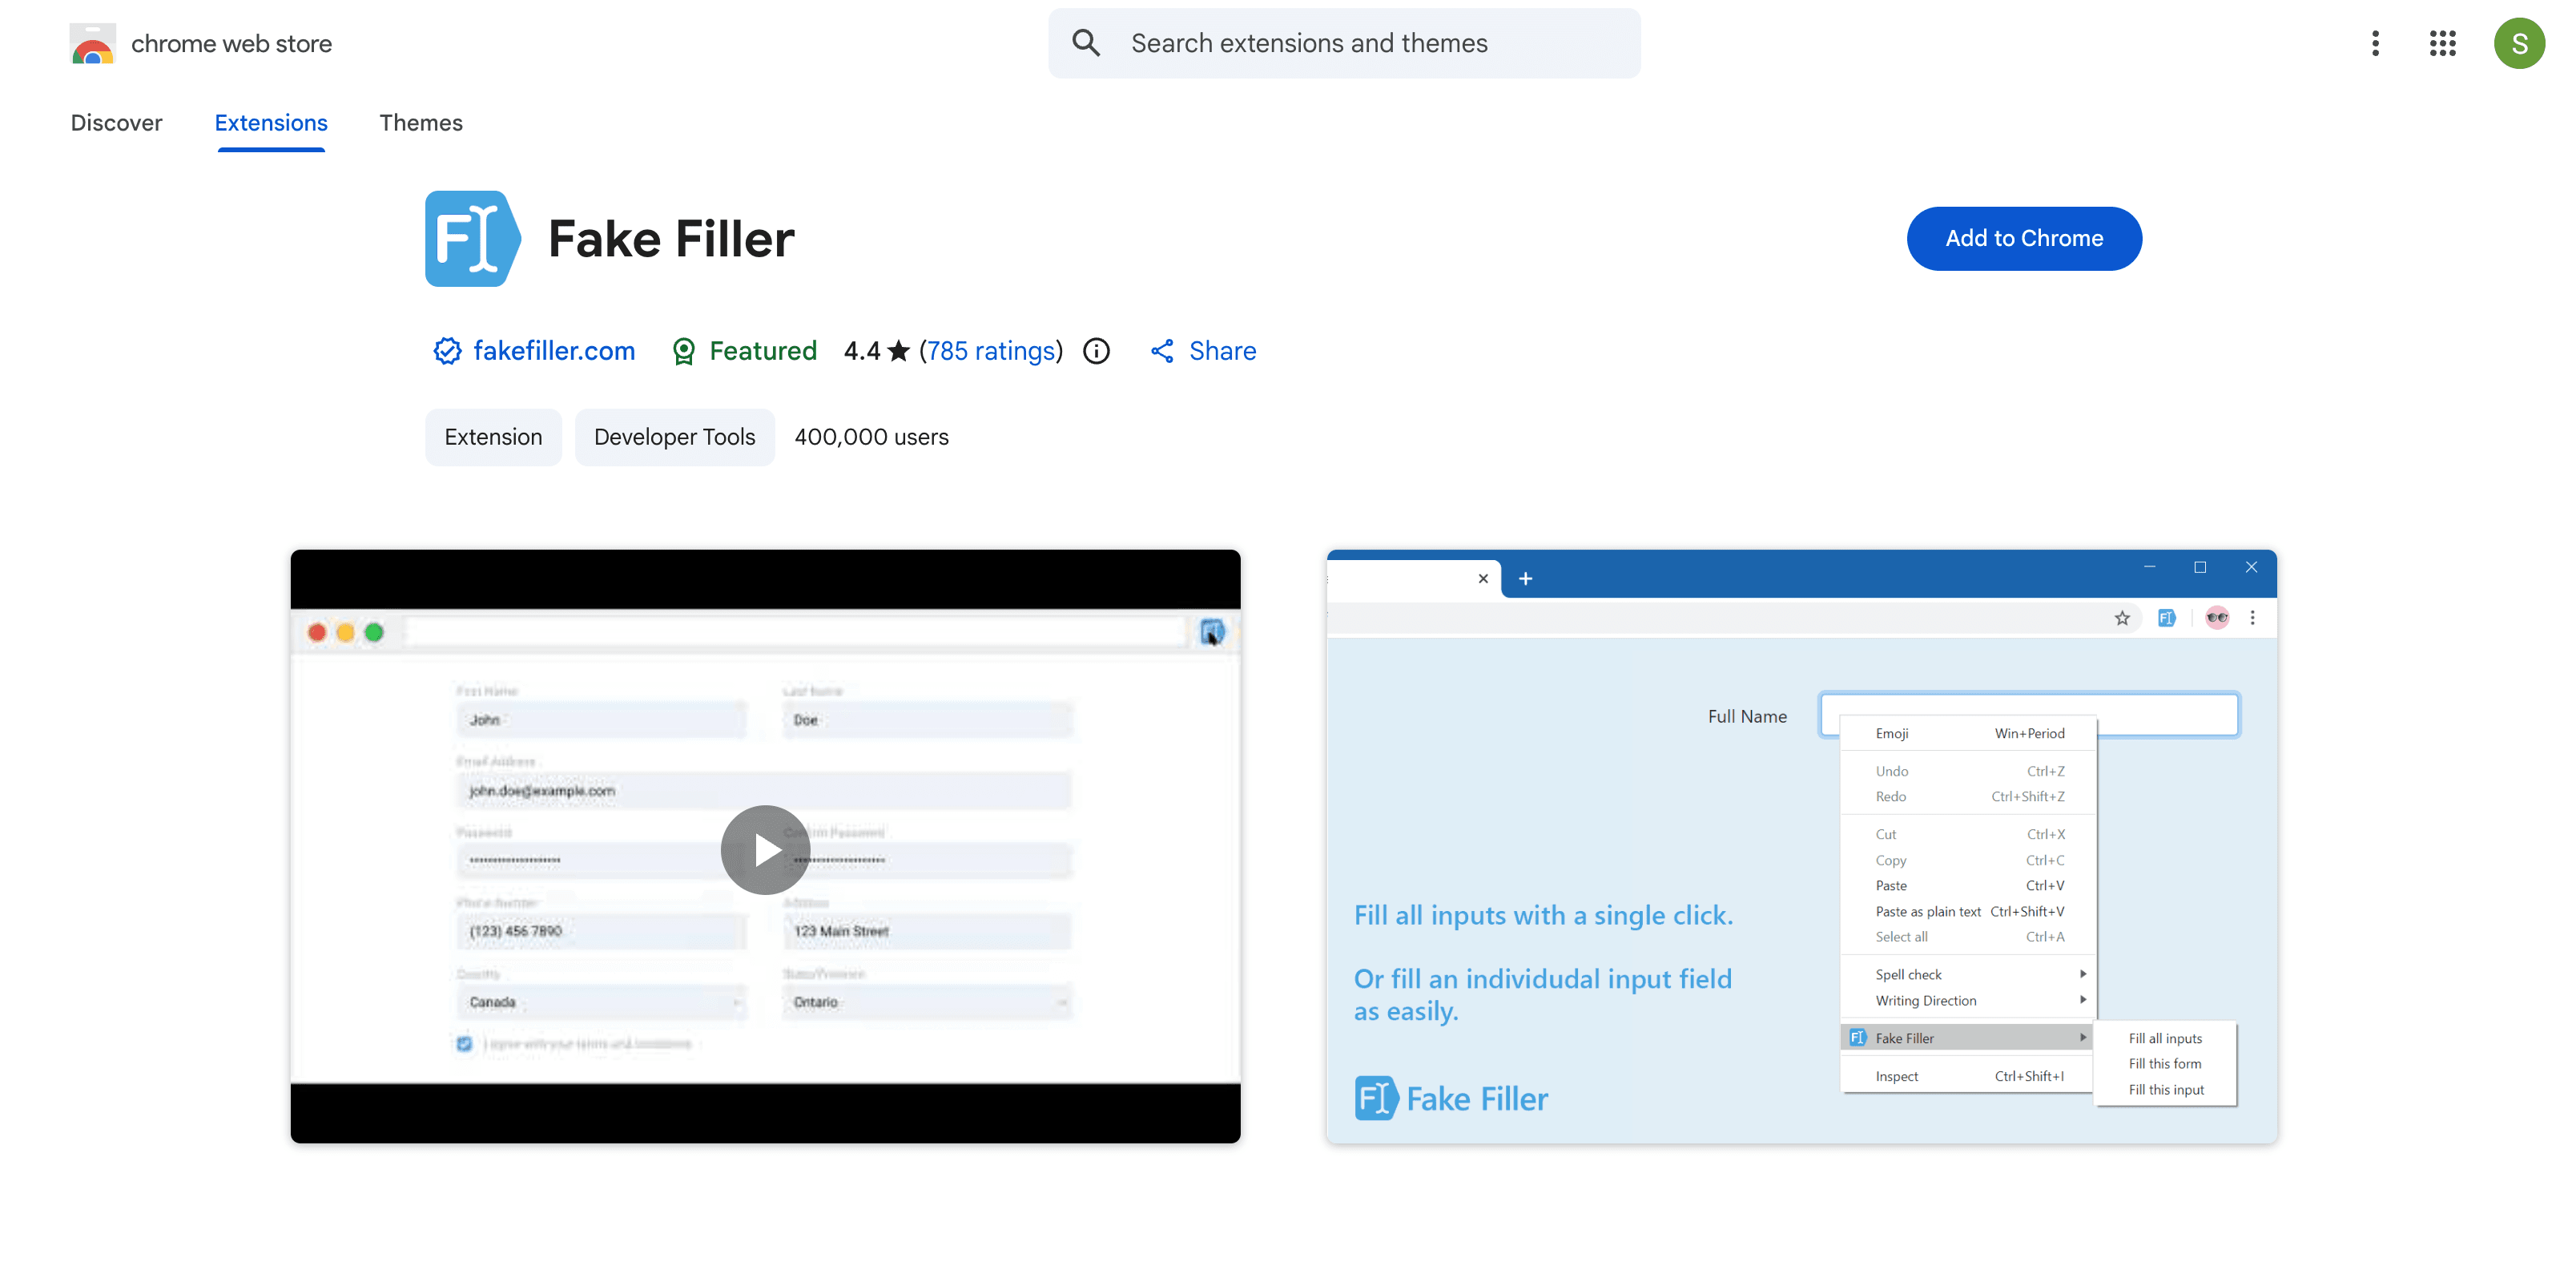Image resolution: width=2576 pixels, height=1282 pixels.
Task: Click the green Featured badge icon
Action: (684, 351)
